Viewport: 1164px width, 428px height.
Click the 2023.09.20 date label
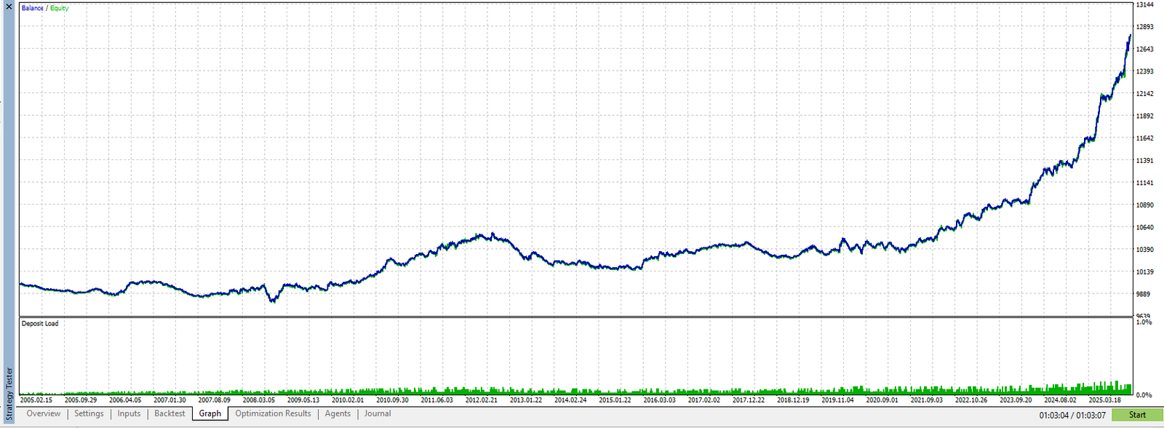tap(1016, 400)
